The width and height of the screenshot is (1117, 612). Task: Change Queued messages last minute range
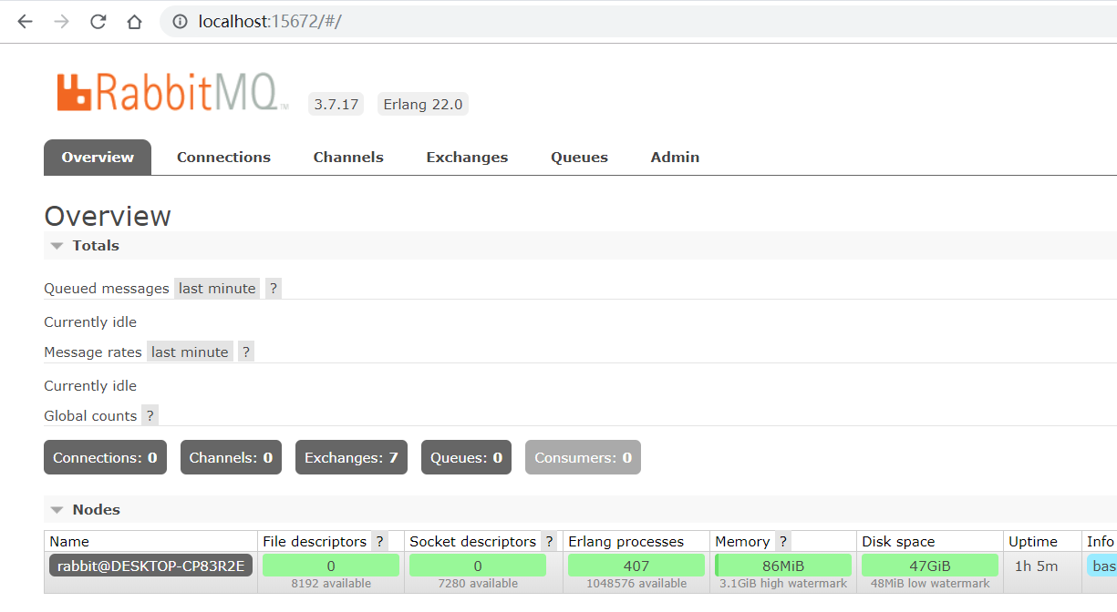(217, 289)
